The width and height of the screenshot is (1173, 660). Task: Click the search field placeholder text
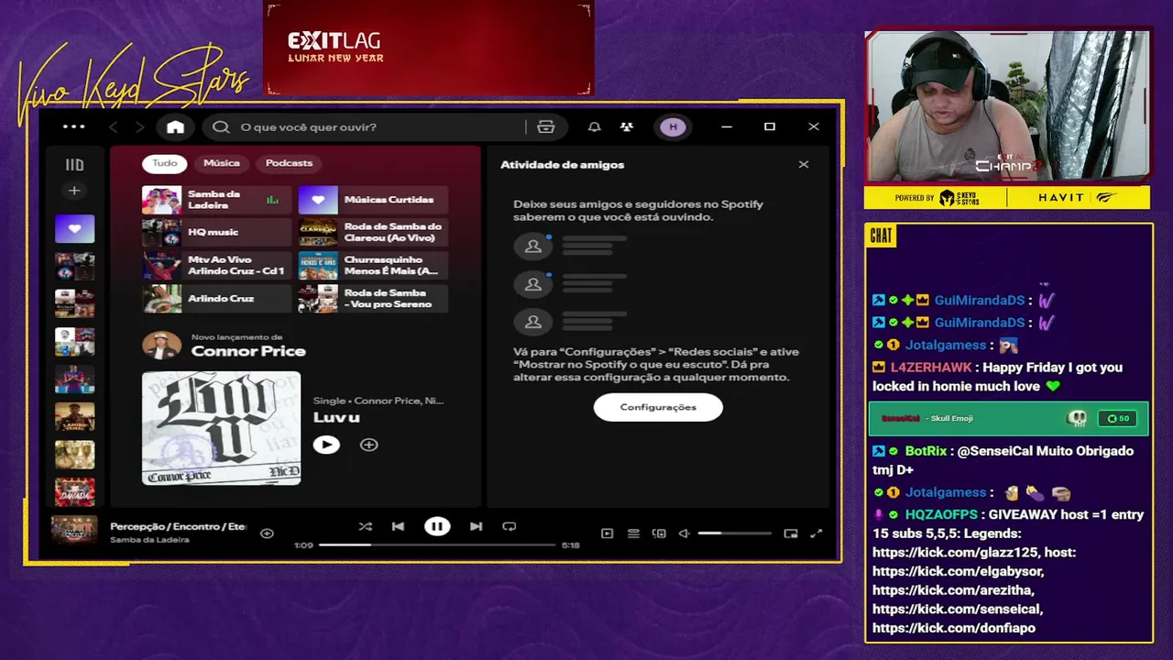(x=308, y=126)
